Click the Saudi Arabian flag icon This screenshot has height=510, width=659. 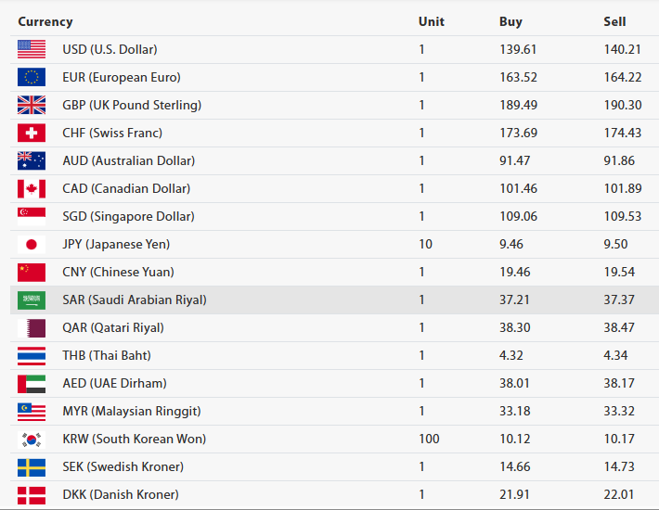pyautogui.click(x=31, y=300)
